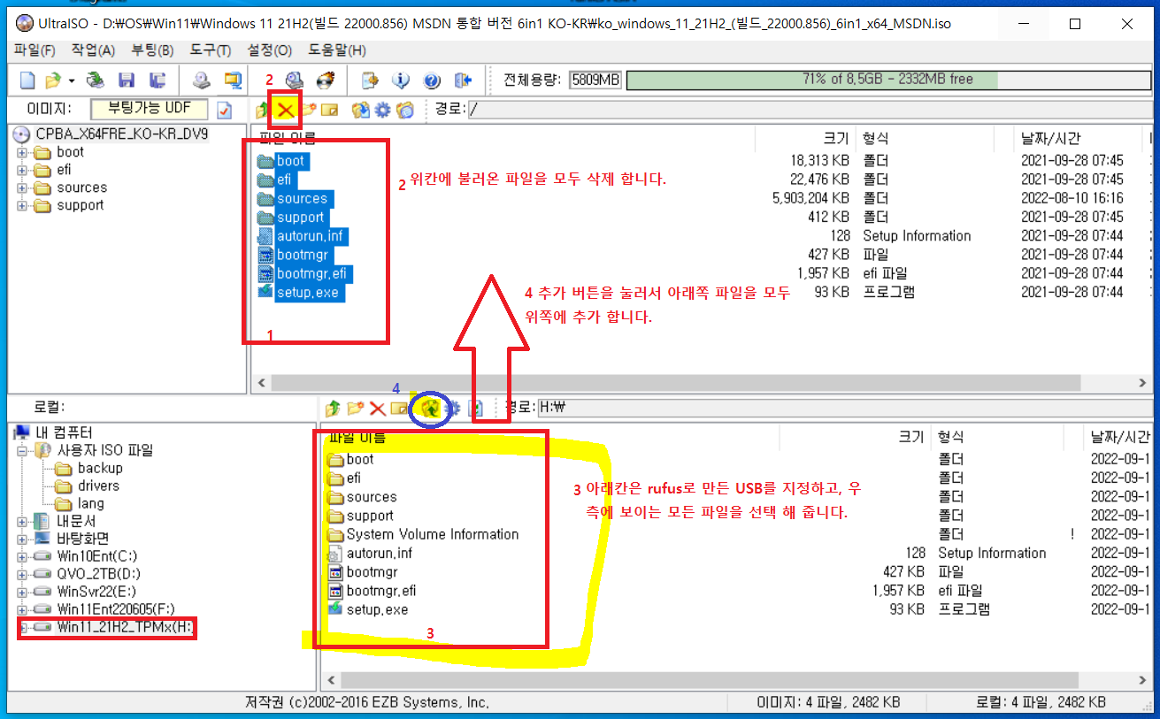
Task: Collapse the 사용자 ISO 파일 tree node
Action: click(x=21, y=450)
